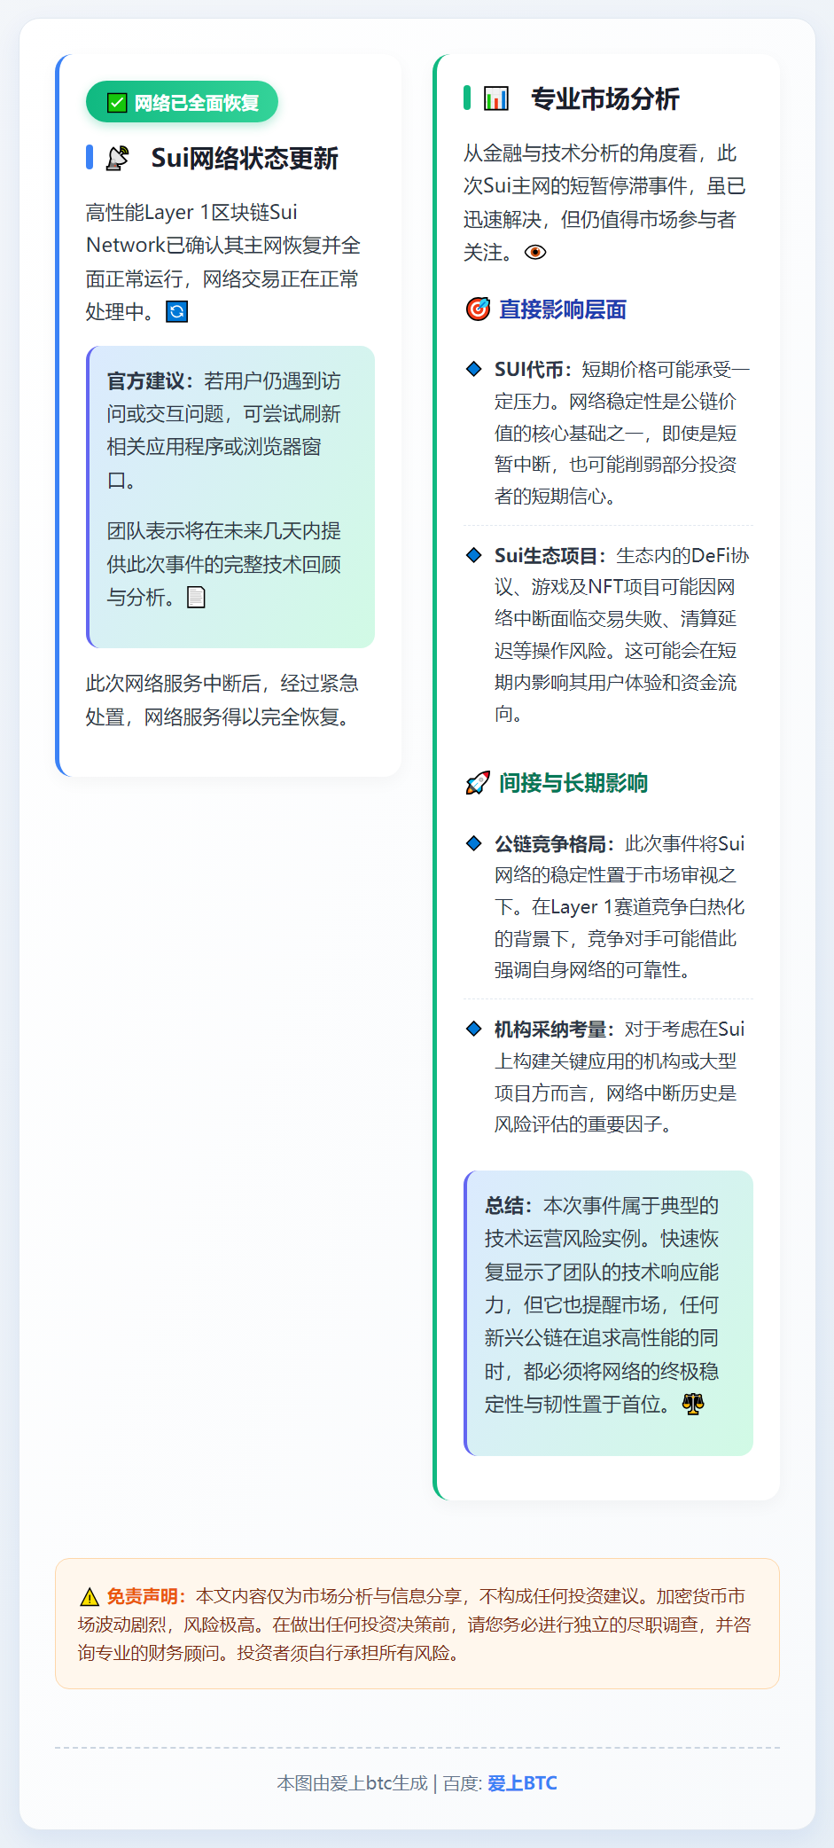The image size is (834, 1848).
Task: Click the eye icon after '关注。'
Action: pyautogui.click(x=535, y=252)
